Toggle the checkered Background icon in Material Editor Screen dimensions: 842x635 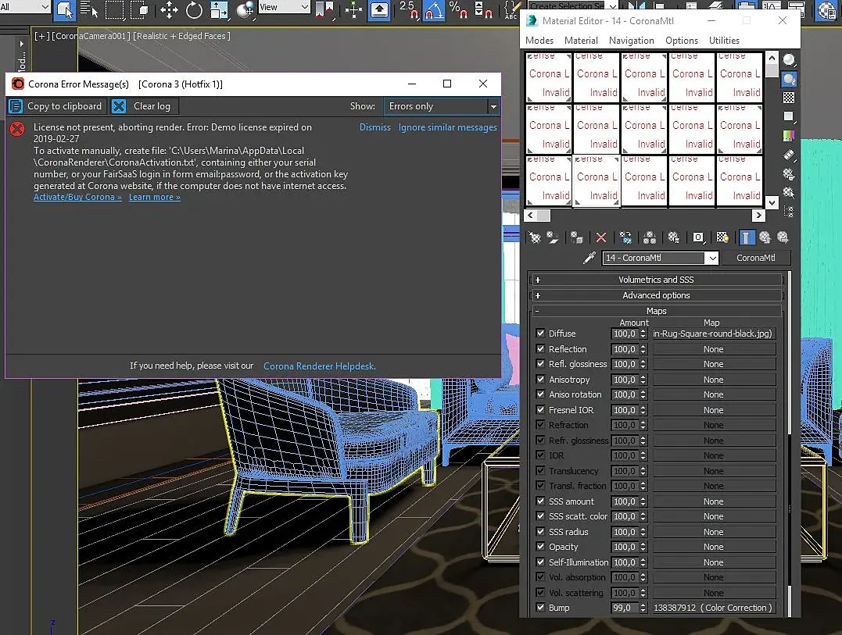789,98
